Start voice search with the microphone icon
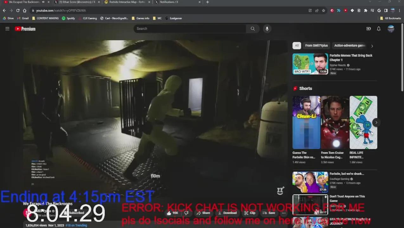Screen dimensions: 404x228 coord(267,28)
